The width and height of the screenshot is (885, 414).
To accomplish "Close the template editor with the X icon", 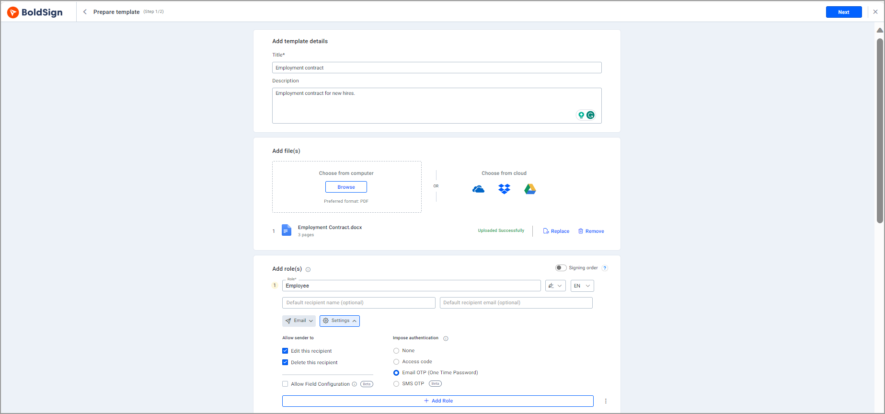I will click(x=875, y=12).
